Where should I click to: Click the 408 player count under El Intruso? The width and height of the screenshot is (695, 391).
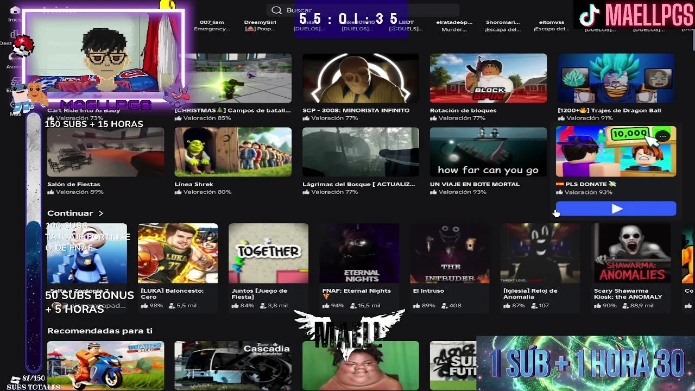pos(451,306)
